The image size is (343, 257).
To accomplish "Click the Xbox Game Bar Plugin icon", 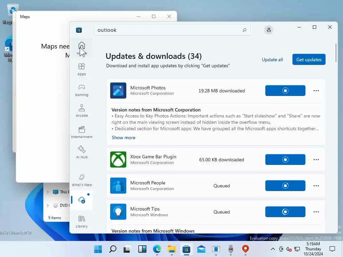I will (x=118, y=160).
